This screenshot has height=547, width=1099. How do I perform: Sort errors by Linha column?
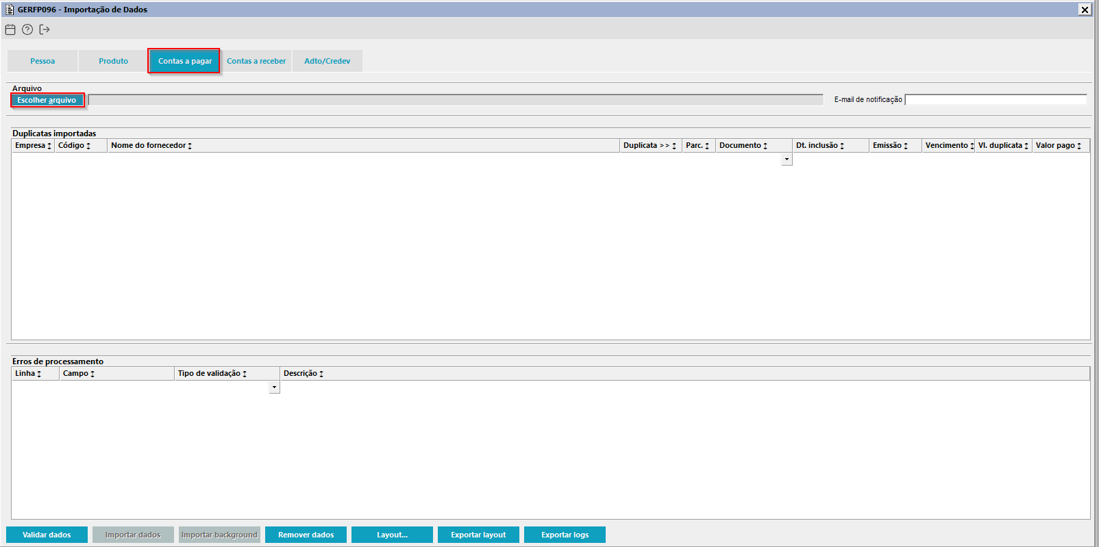point(36,374)
